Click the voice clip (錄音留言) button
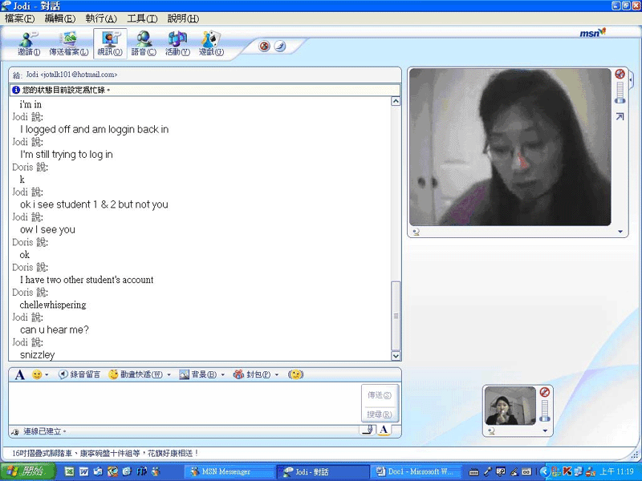Image resolution: width=642 pixels, height=481 pixels. tap(79, 374)
